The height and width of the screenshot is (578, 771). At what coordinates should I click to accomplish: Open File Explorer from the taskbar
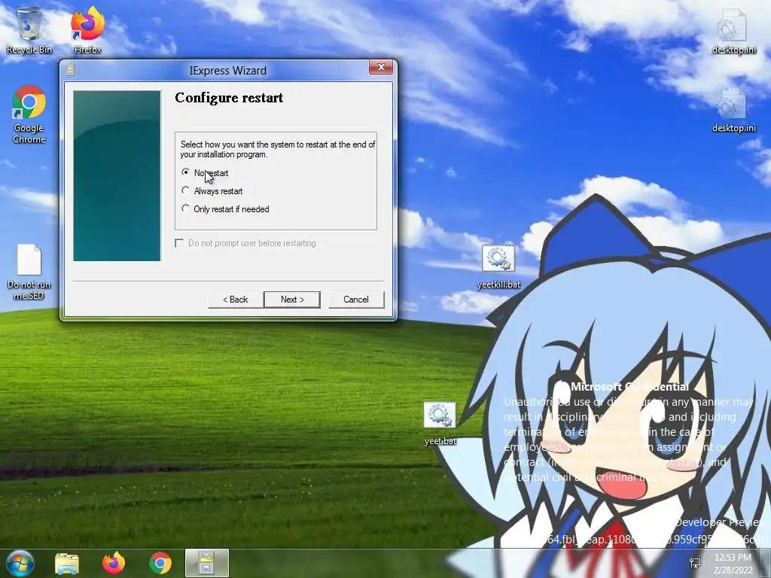pos(67,563)
